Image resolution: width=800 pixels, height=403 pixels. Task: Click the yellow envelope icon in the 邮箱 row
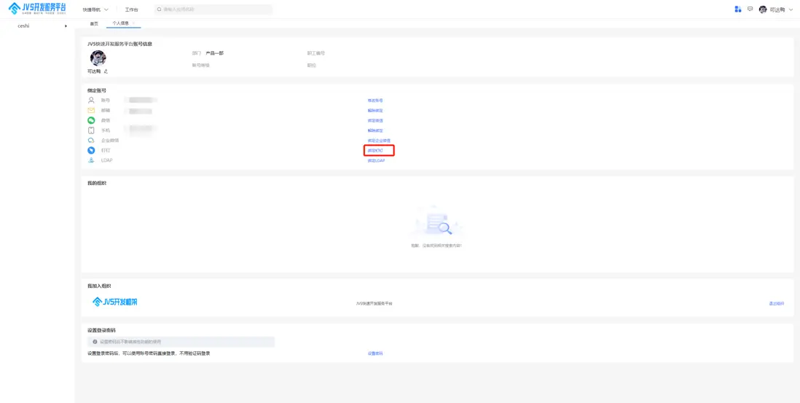91,110
